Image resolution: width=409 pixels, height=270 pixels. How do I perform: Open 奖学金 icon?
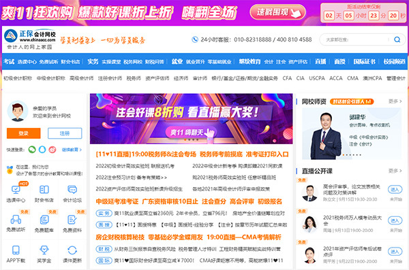44,250
